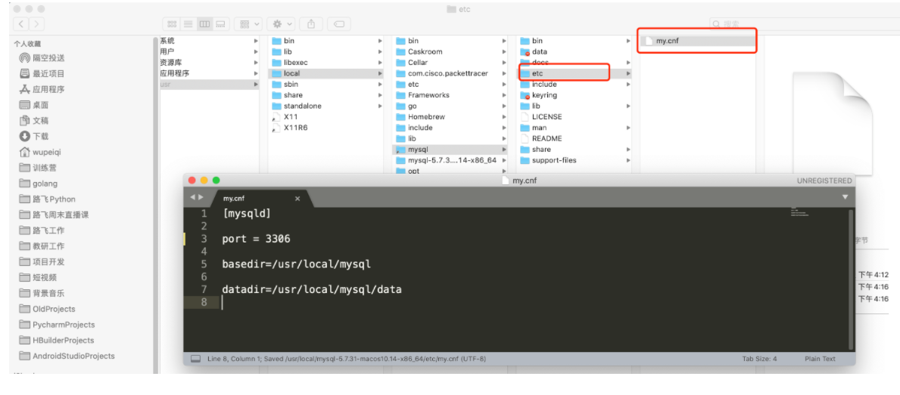The image size is (900, 395).
Task: Select the 背景音乐 sidebar folder
Action: pyautogui.click(x=42, y=293)
